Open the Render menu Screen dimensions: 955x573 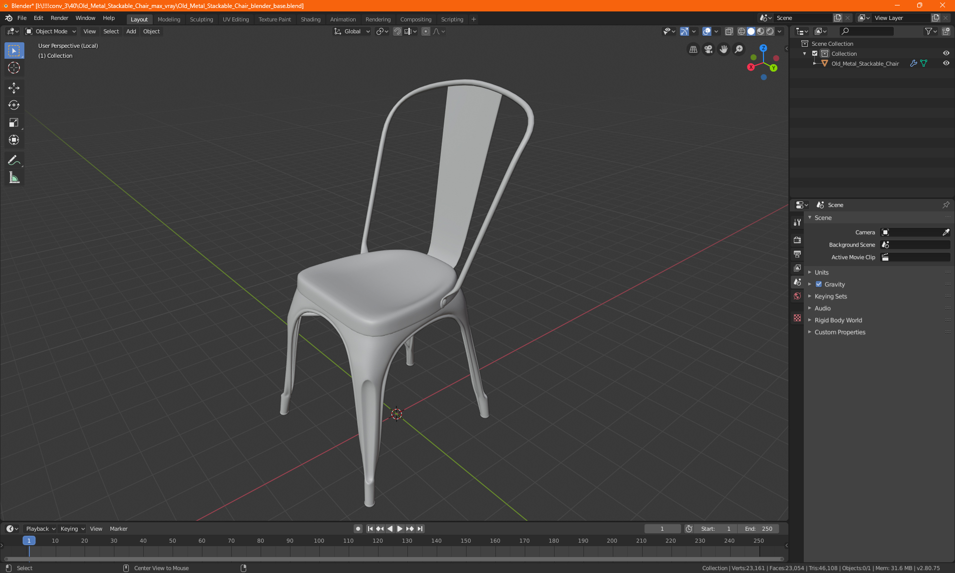[59, 18]
